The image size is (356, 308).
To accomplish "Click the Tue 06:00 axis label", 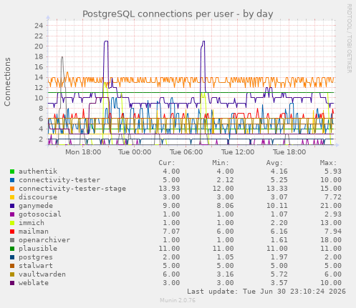I will [186, 152].
